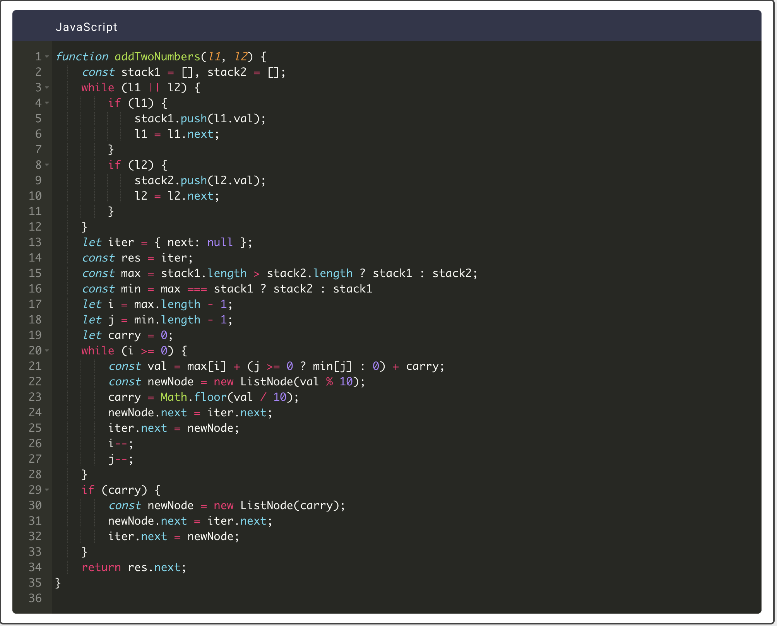
Task: Click line number 13 in gutter
Action: coord(35,242)
